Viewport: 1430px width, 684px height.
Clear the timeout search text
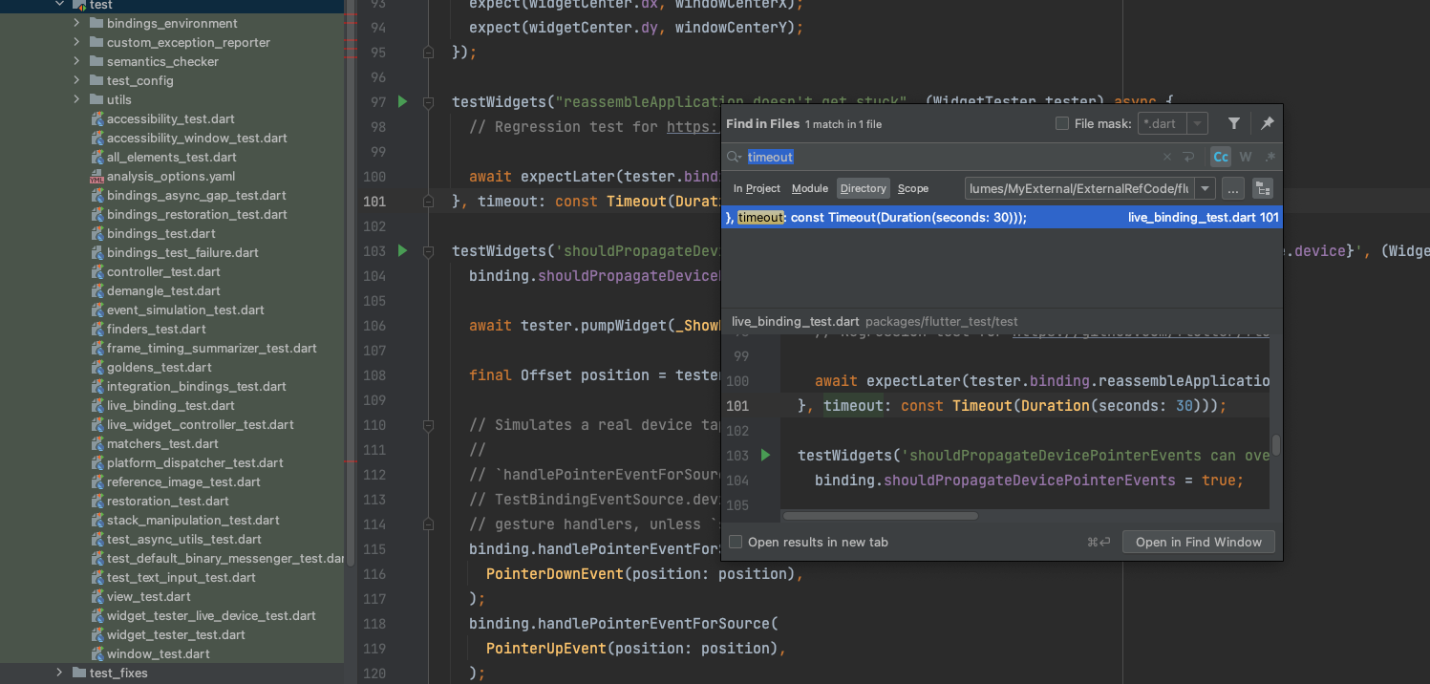pos(1166,157)
